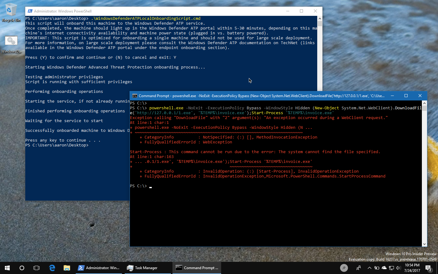Click 'Successfully onboarded machine to Windows' line

pos(78,131)
